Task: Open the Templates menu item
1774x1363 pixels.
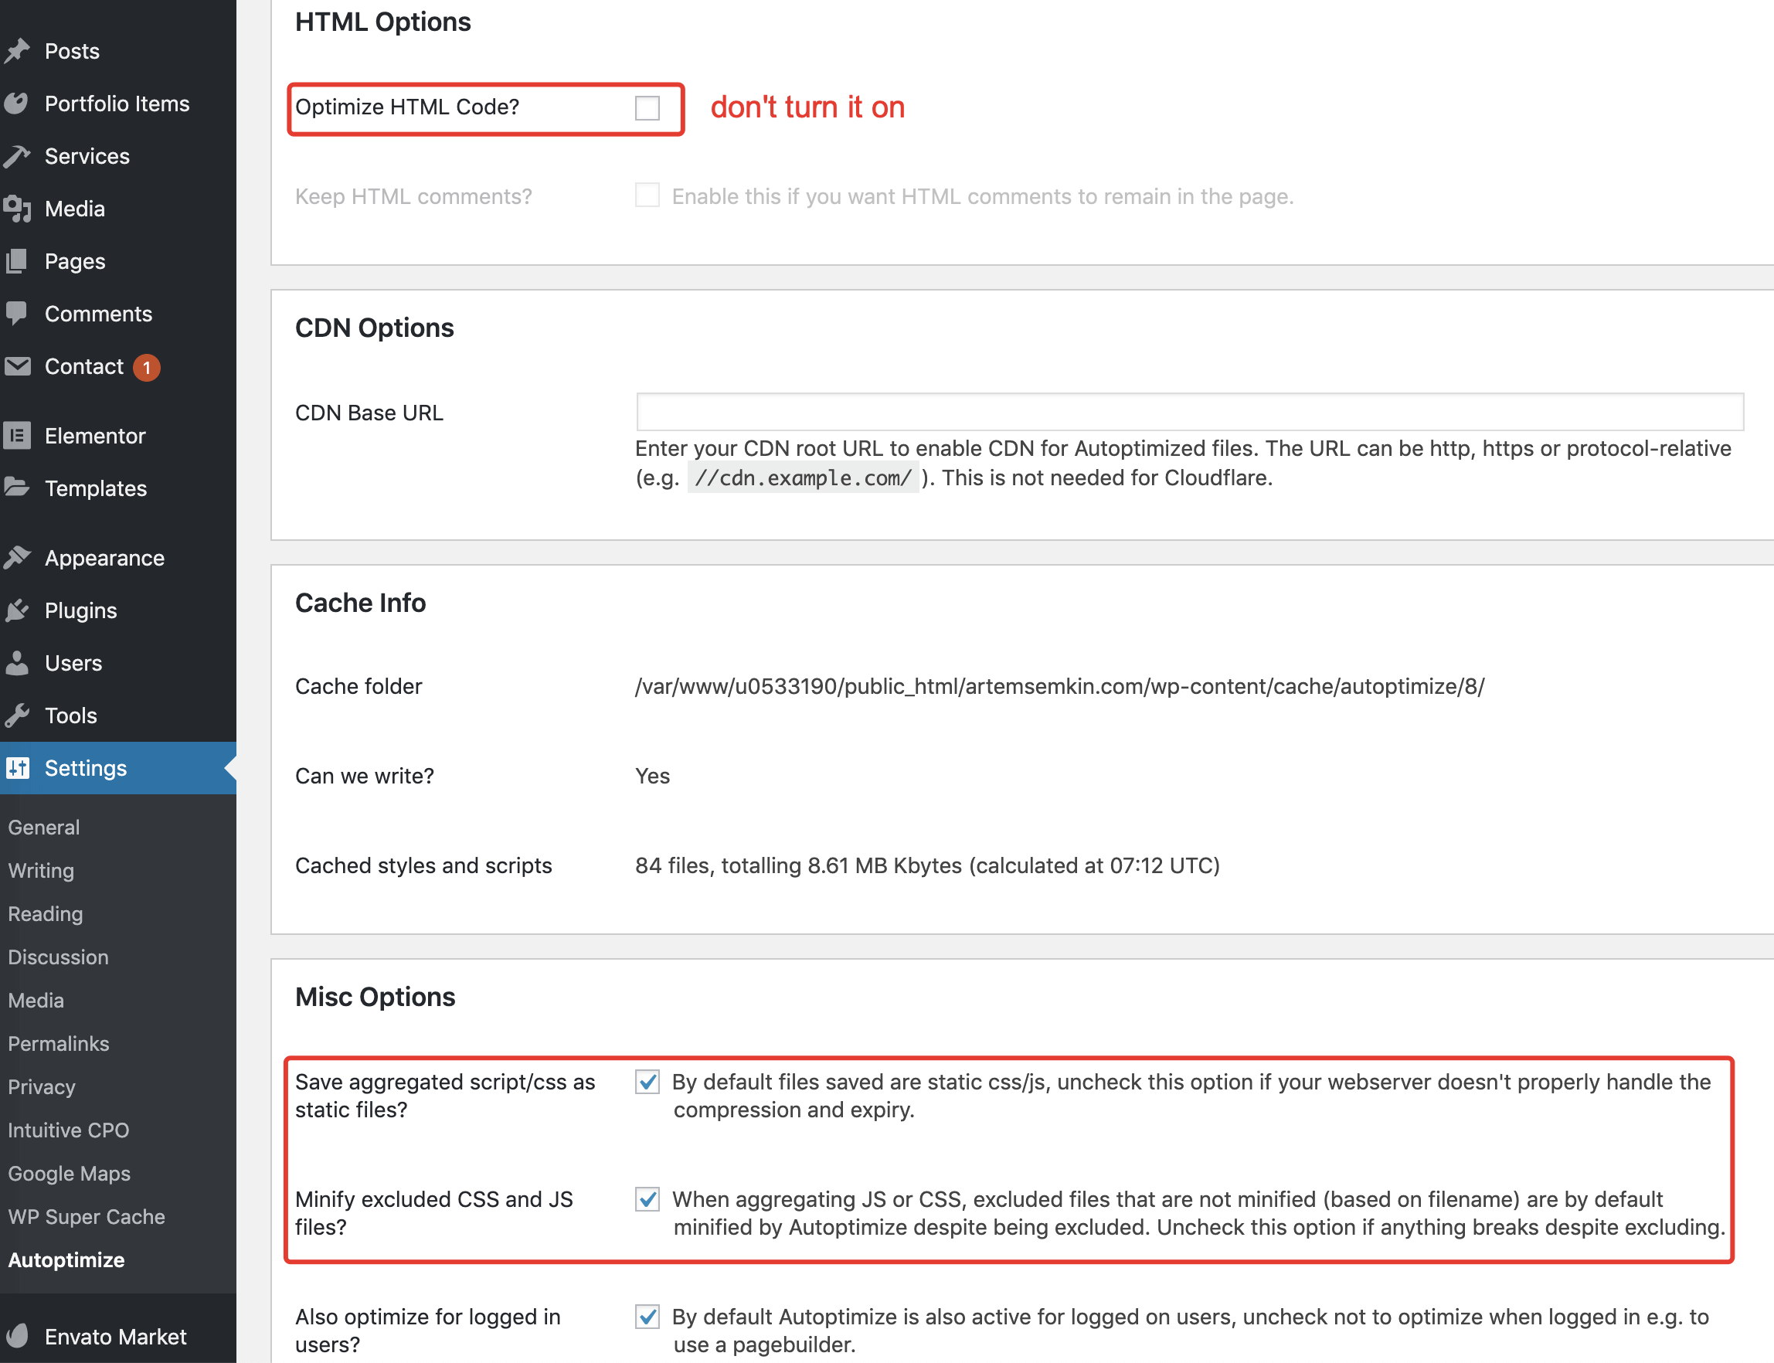Action: tap(95, 488)
